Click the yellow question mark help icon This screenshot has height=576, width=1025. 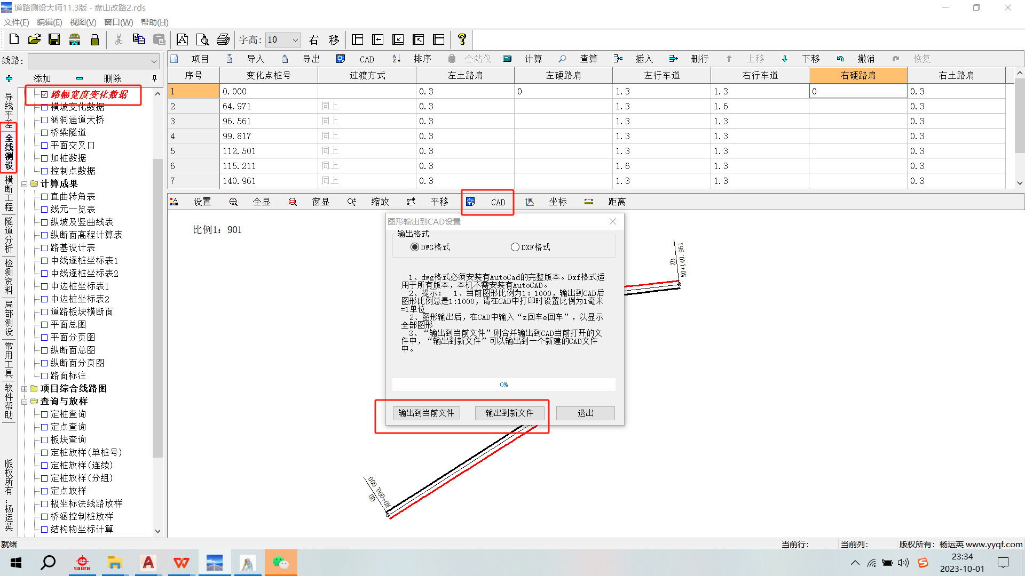(462, 39)
